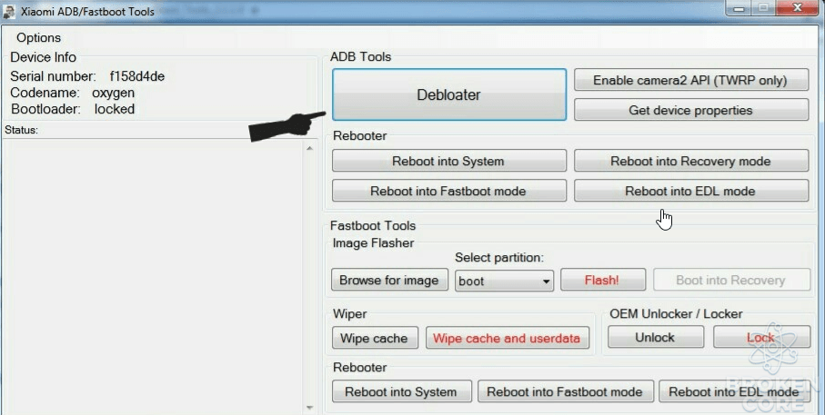
Task: Open the Select partition dropdown
Action: pos(504,281)
